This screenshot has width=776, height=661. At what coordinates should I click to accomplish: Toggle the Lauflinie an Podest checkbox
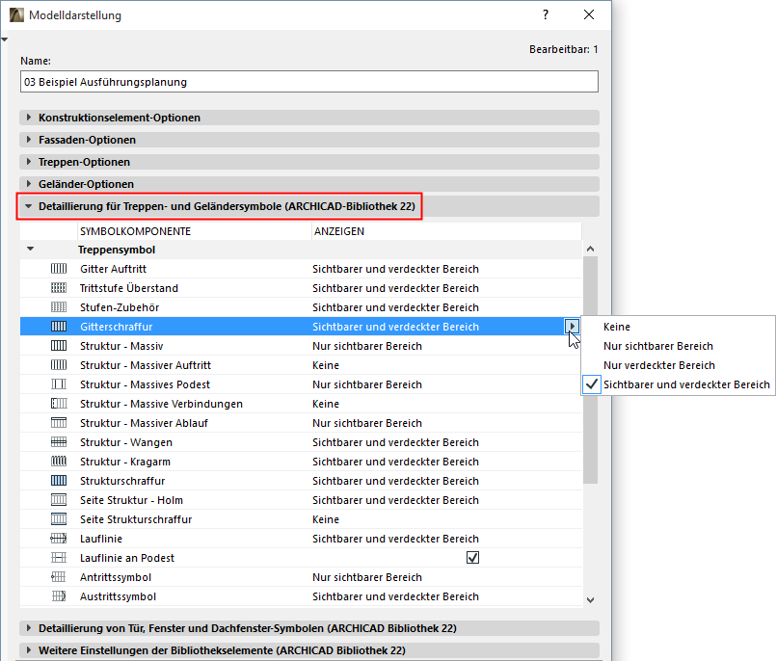(x=472, y=558)
